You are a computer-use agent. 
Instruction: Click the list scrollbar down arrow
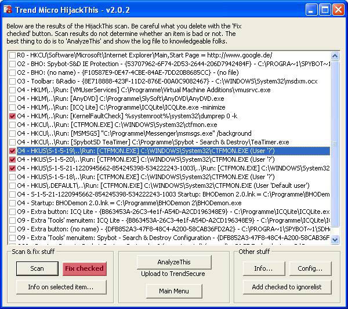tap(335, 239)
